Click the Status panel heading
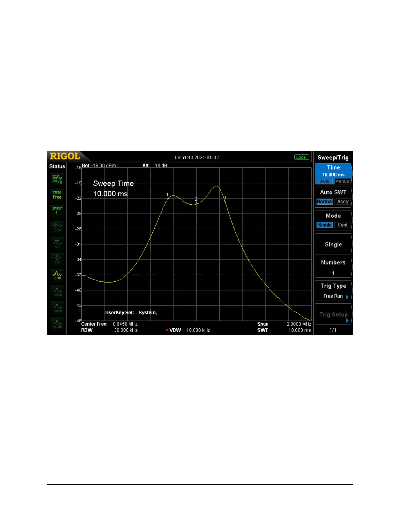Image resolution: width=400 pixels, height=518 pixels. click(x=57, y=166)
